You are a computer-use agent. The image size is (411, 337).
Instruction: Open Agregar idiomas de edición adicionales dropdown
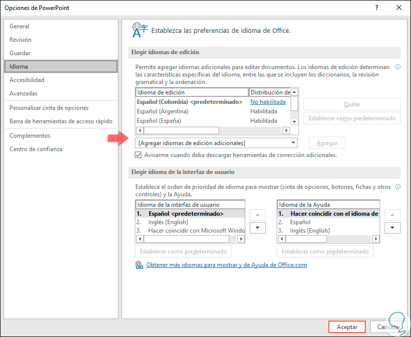pos(216,143)
